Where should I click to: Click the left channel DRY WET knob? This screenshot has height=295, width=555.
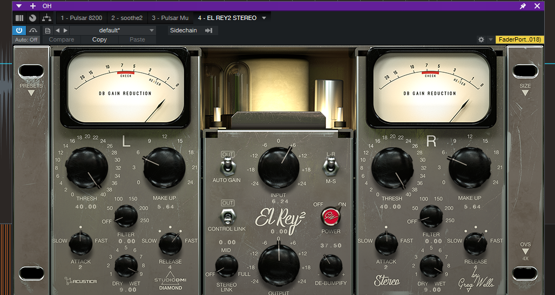click(x=126, y=266)
